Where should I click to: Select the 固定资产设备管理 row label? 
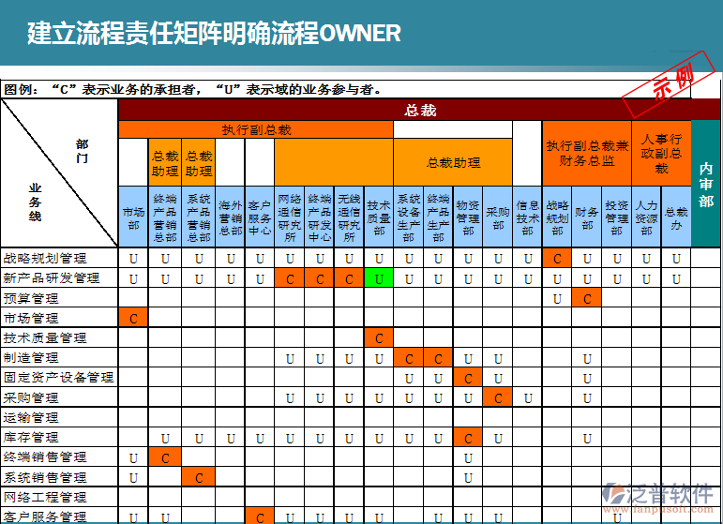point(58,378)
